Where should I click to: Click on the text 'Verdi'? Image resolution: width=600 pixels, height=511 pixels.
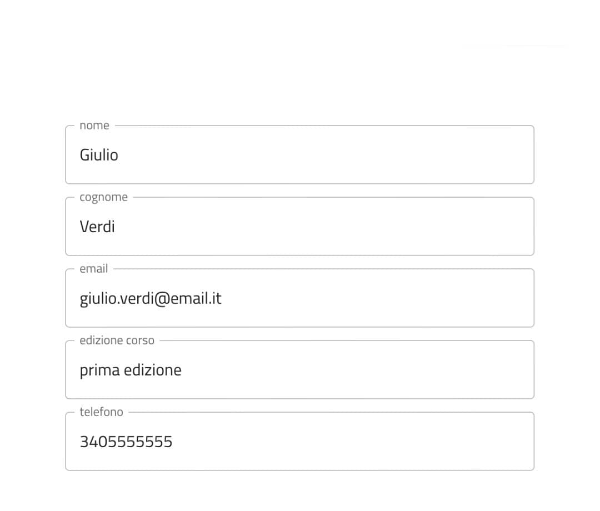[97, 227]
